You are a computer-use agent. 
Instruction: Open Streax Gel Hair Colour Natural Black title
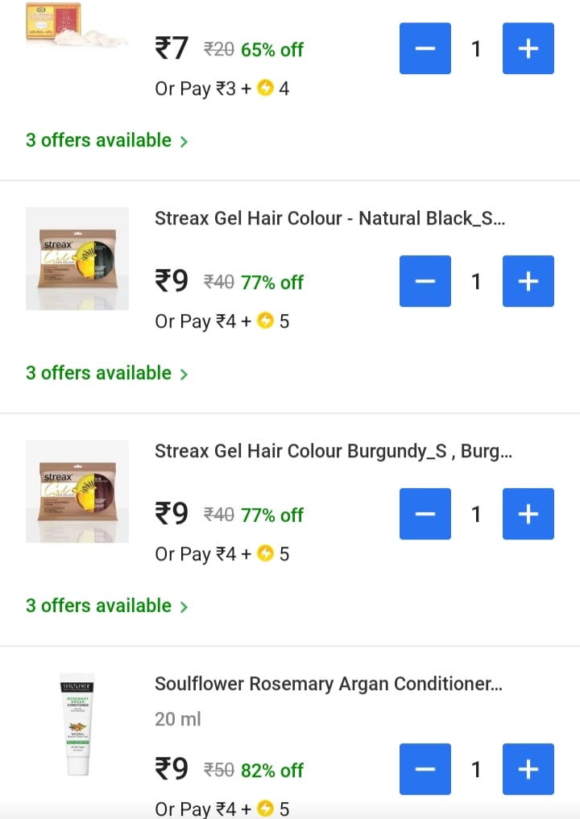(x=330, y=218)
